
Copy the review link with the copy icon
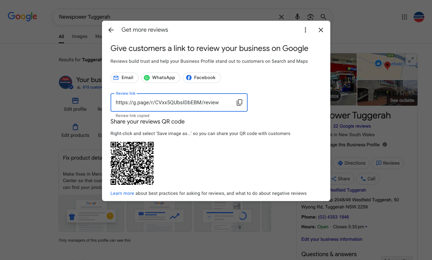tap(239, 102)
